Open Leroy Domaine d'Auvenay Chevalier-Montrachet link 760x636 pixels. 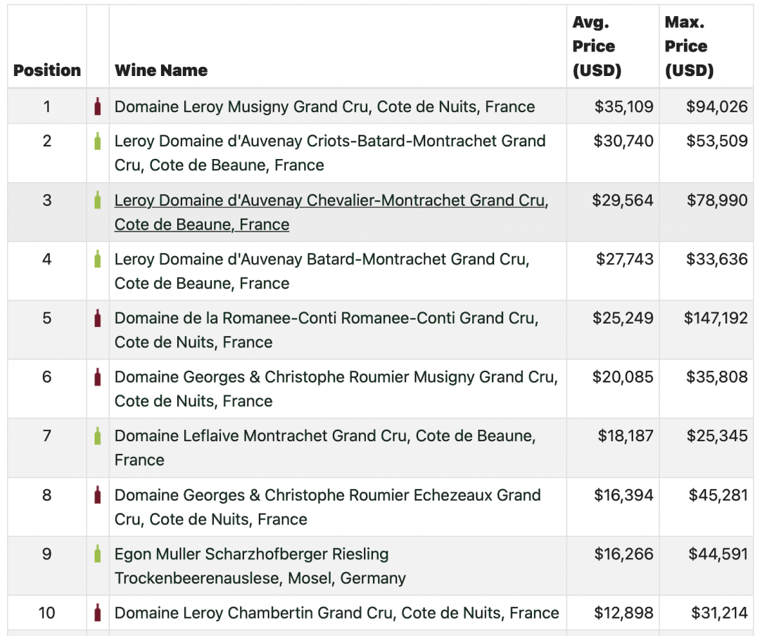331,212
